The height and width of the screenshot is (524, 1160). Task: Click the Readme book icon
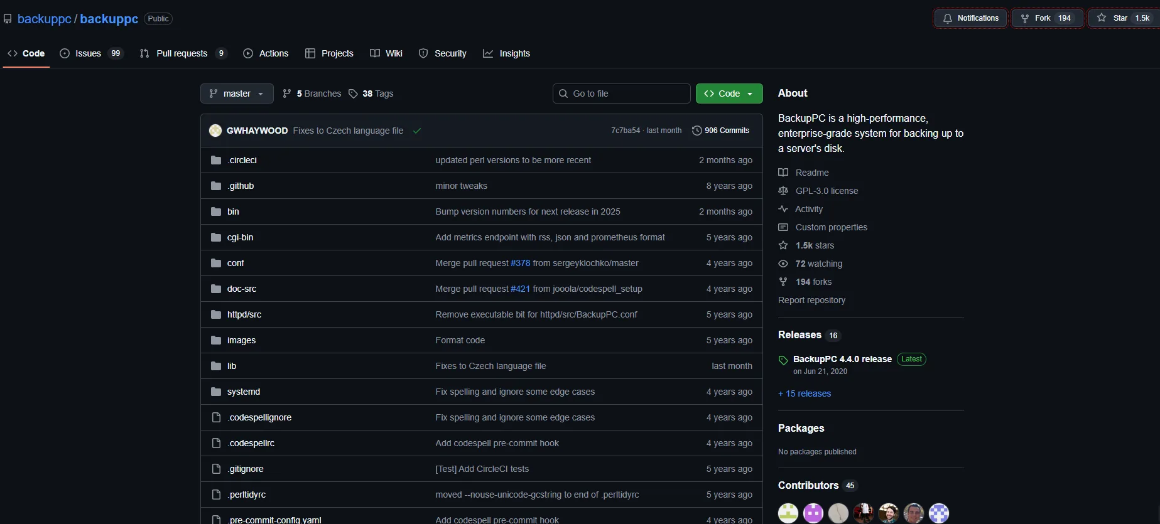(x=783, y=173)
